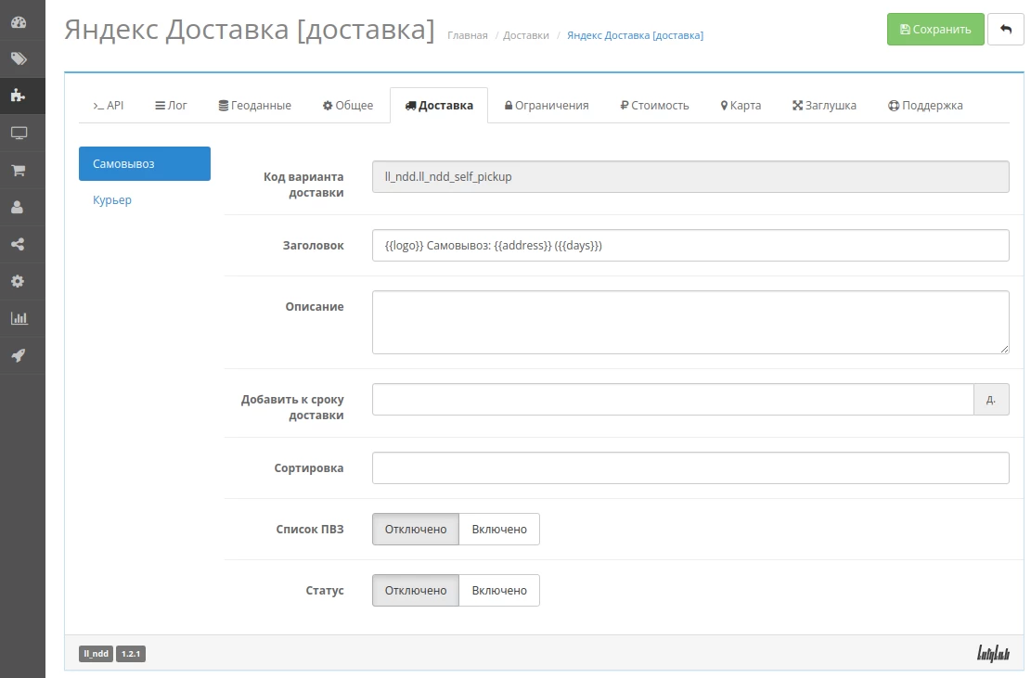Open the system gear icon in sidebar

pyautogui.click(x=19, y=281)
